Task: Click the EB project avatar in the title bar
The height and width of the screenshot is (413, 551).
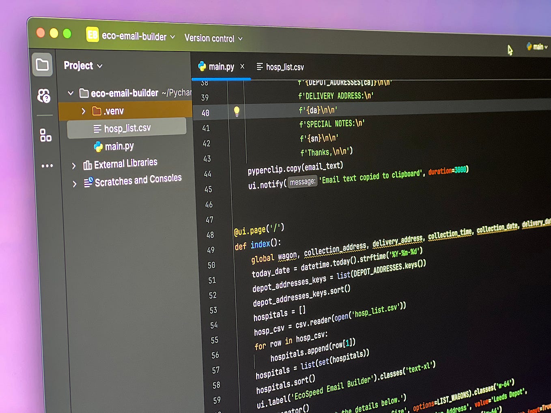Action: point(93,35)
